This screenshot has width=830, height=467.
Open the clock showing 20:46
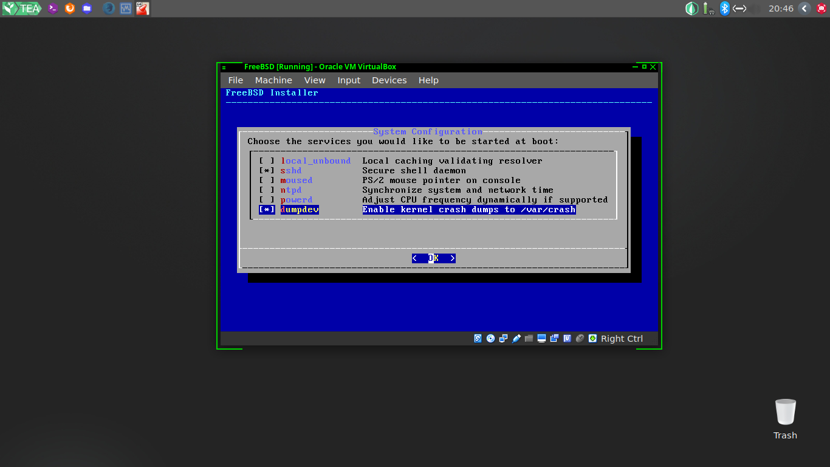[x=781, y=9]
